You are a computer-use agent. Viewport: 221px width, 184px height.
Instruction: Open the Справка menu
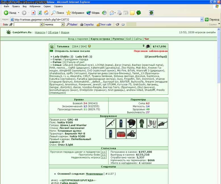(58, 7)
